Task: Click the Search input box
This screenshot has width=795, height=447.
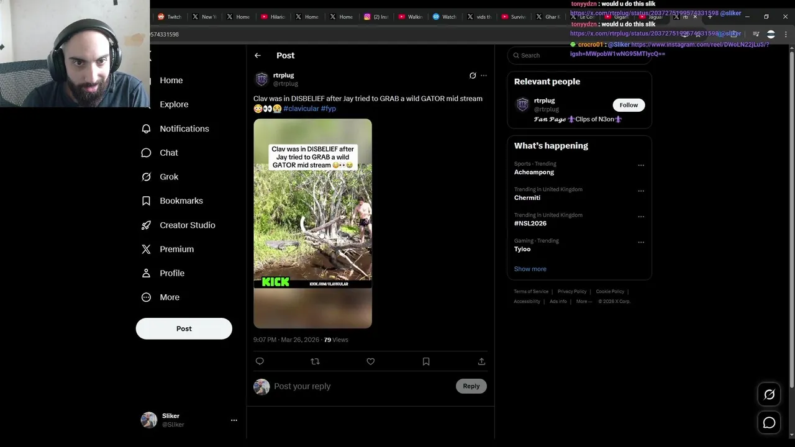Action: click(x=579, y=55)
